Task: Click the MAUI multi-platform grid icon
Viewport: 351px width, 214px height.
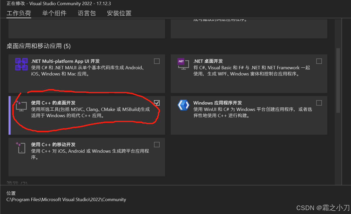Action: pyautogui.click(x=21, y=64)
